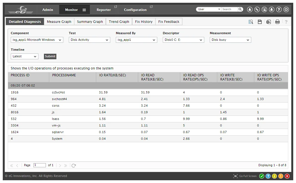
Task: Sort by IO READ RATE(KB/SEC) header
Action: coord(159,77)
